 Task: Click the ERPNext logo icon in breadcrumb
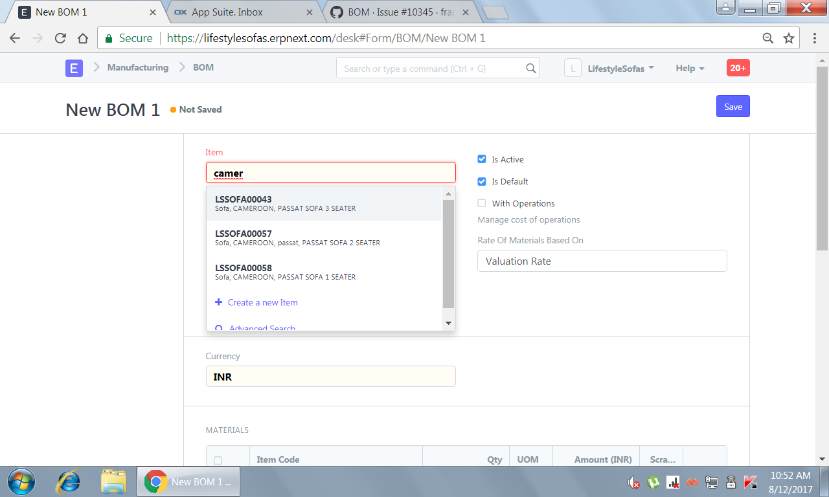tap(73, 67)
